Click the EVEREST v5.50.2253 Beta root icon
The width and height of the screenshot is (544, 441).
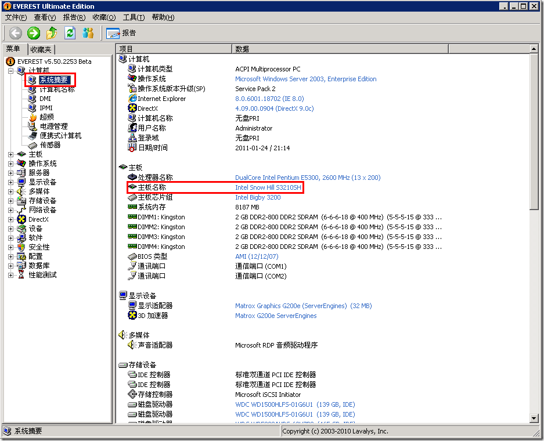(x=11, y=62)
